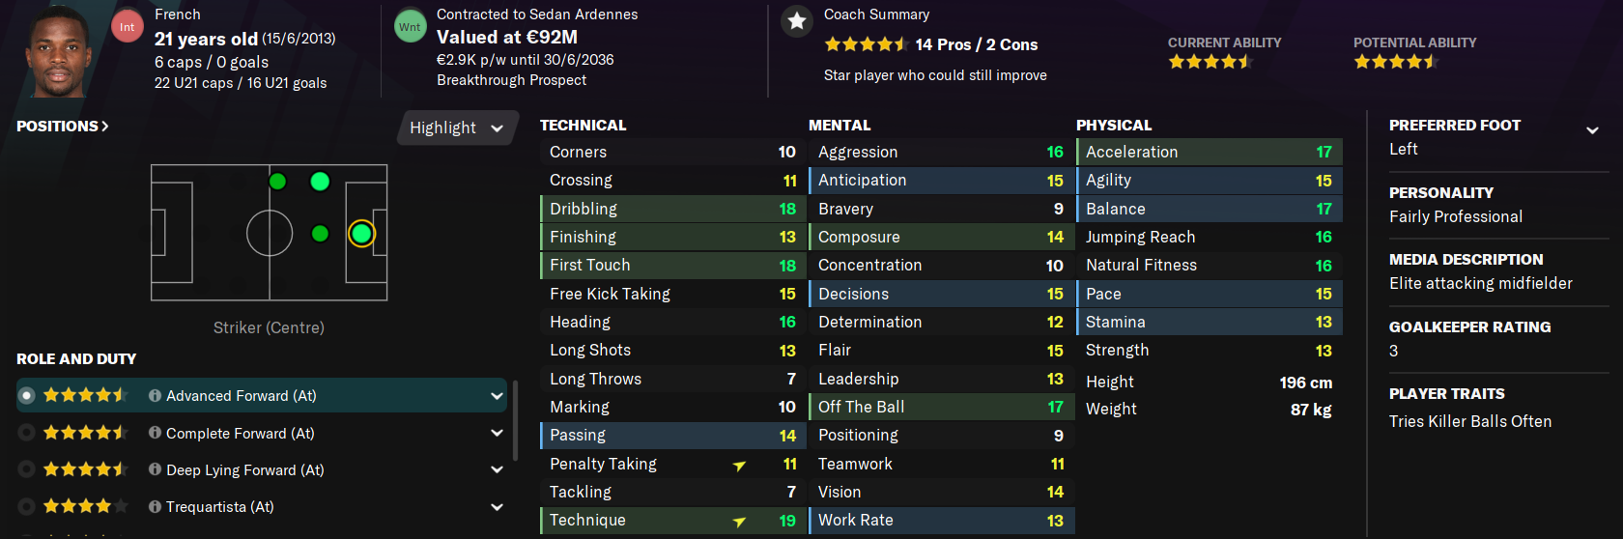Open Deep Lying Forward role info icon
This screenshot has width=1623, height=539.
coord(155,469)
